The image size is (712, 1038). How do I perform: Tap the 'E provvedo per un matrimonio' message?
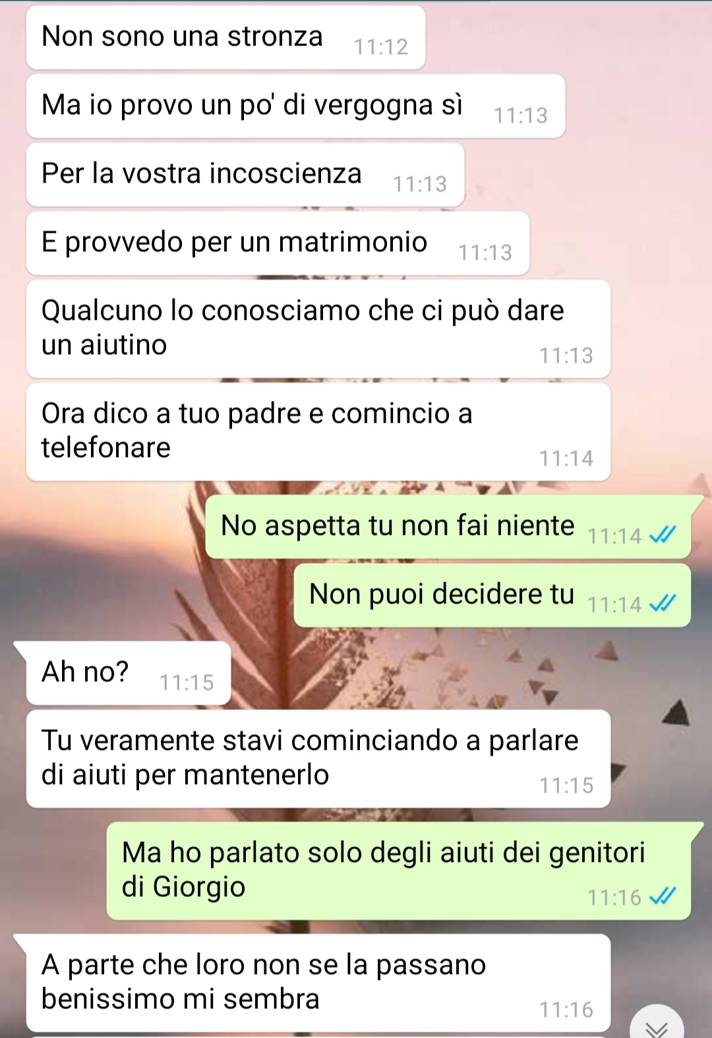coord(278,243)
